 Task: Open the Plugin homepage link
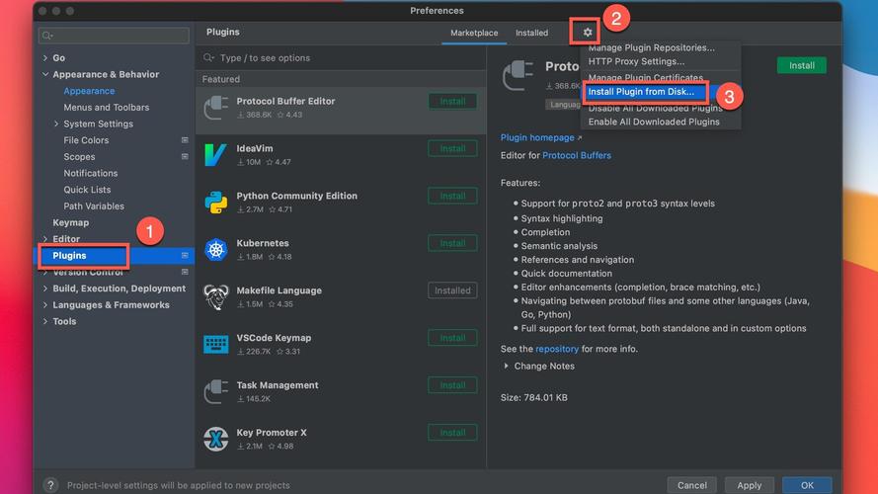click(537, 137)
